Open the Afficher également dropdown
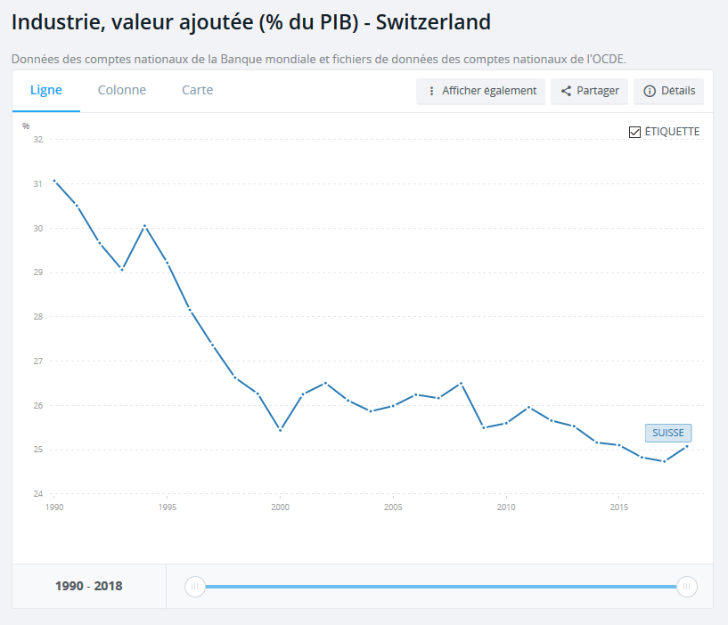This screenshot has height=625, width=728. point(480,92)
